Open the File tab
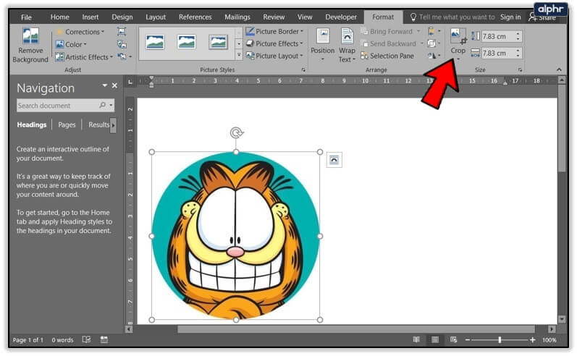 tap(26, 17)
